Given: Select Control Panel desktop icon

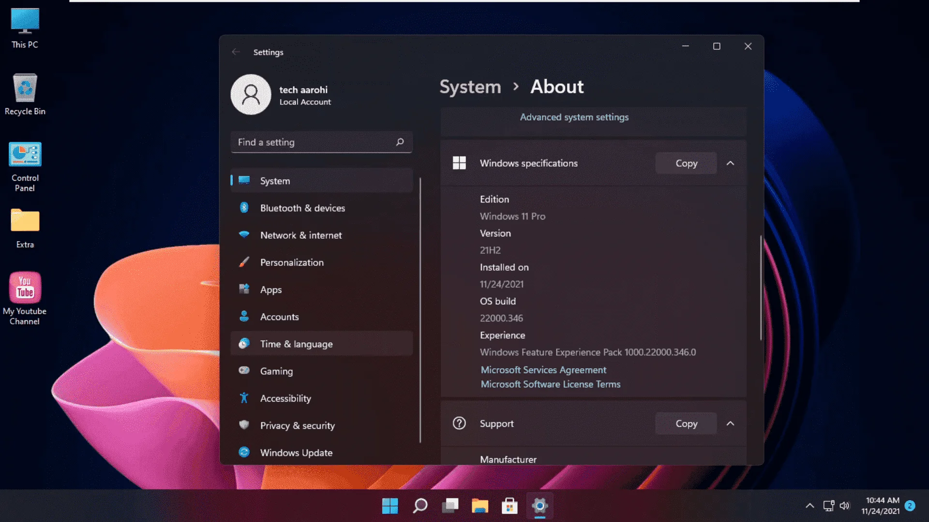Looking at the screenshot, I should coord(25,167).
